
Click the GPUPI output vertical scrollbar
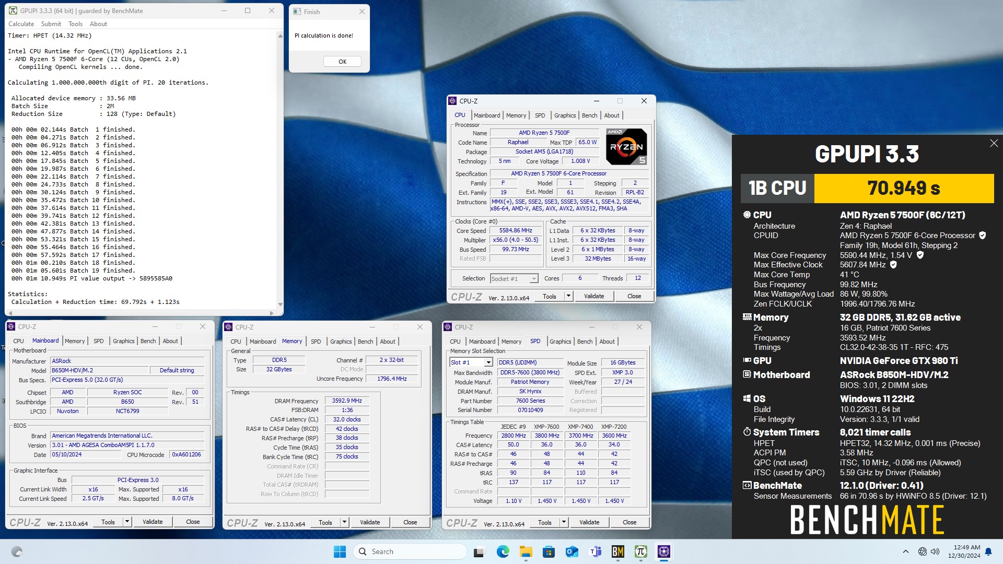point(281,170)
